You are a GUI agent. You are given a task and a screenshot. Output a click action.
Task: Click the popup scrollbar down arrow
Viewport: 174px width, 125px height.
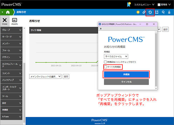point(156,88)
